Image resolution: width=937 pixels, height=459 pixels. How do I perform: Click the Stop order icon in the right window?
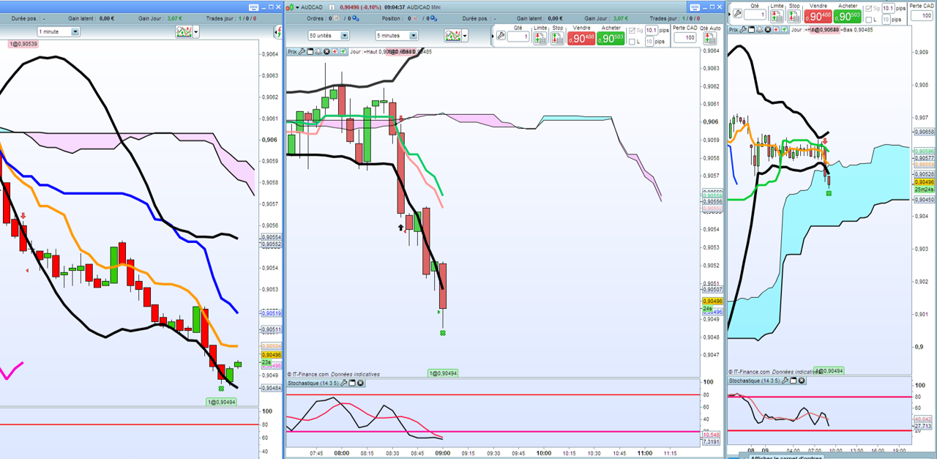794,16
